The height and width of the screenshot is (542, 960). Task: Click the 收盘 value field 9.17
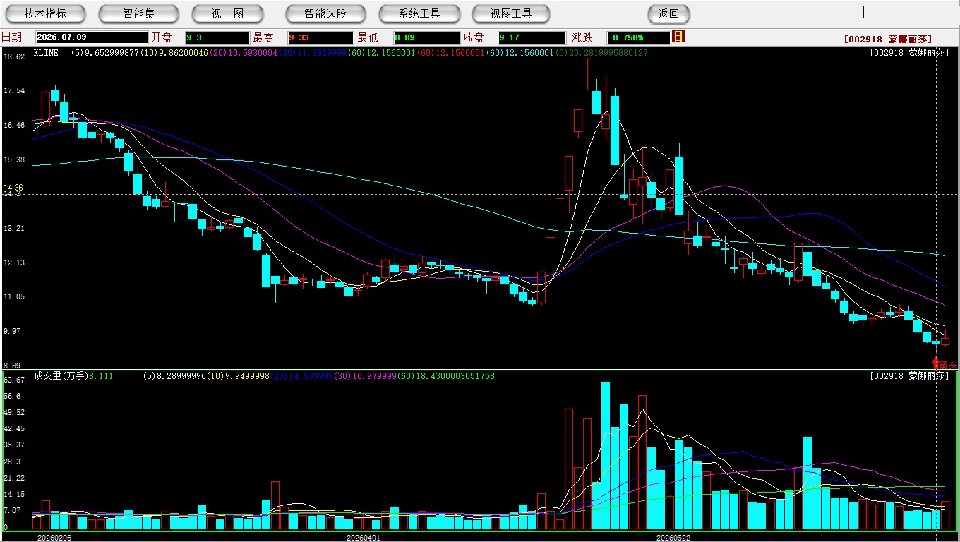[x=532, y=37]
